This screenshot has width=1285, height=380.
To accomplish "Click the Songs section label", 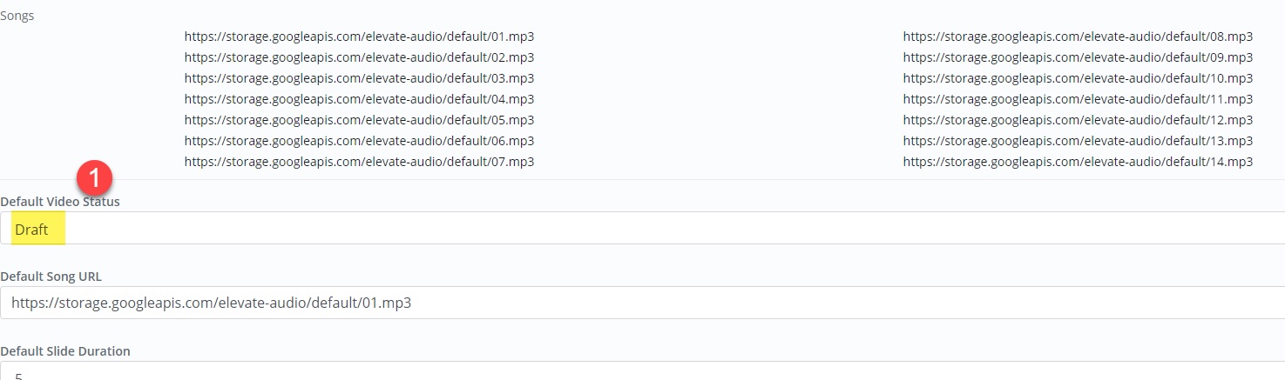I will coord(17,16).
